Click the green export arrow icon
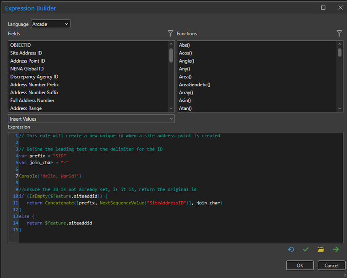 pos(336,249)
